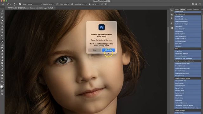This screenshot has height=114, width=203.
Task: Switch to the Layers tab
Action: click(177, 9)
